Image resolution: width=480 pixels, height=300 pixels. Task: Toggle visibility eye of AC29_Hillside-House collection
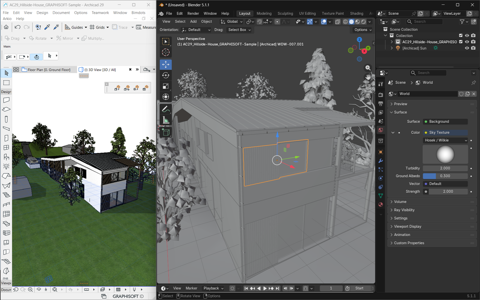click(467, 42)
